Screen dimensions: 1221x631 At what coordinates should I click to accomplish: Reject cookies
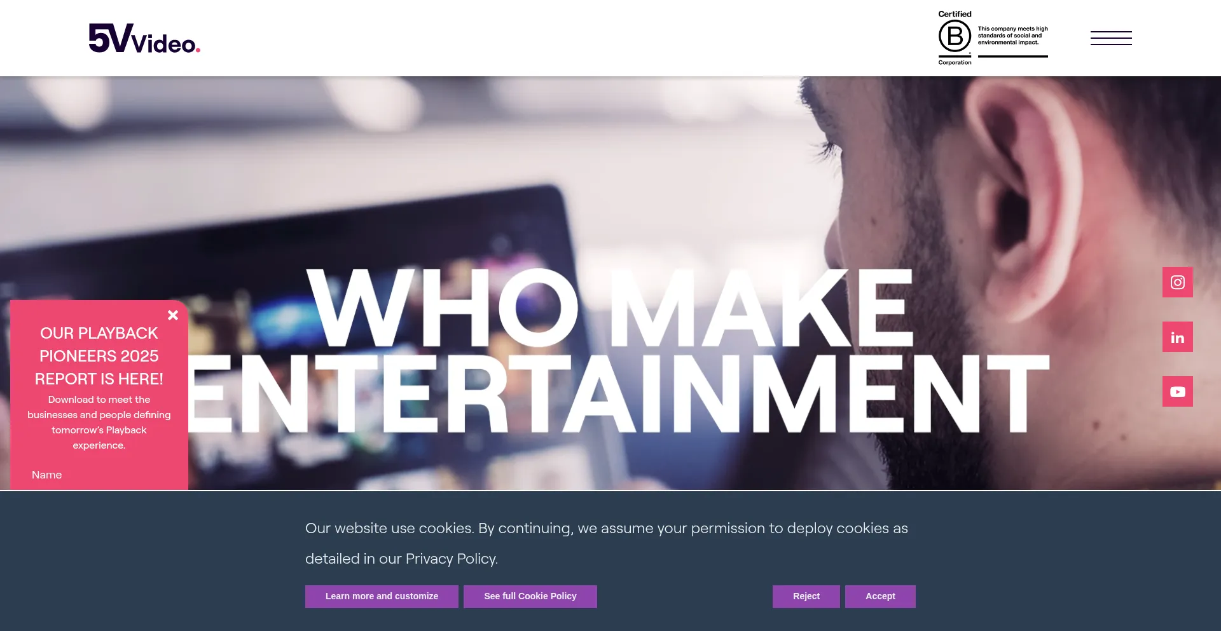[806, 597]
